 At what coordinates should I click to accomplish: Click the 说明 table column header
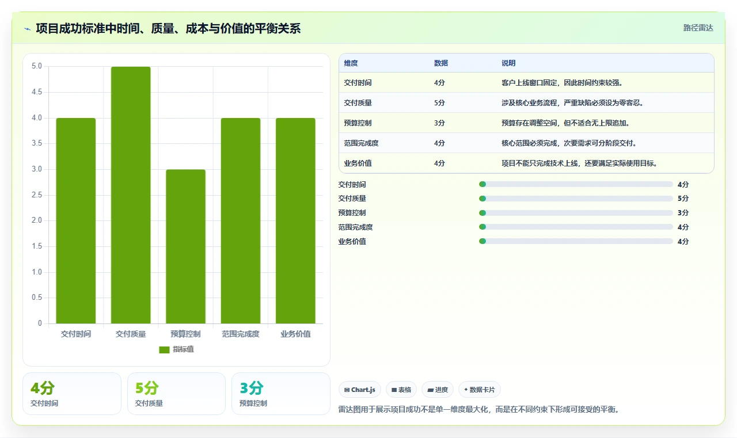508,63
